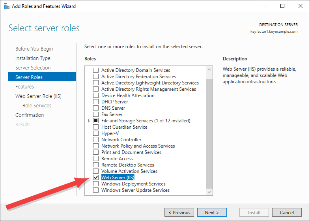The height and width of the screenshot is (221, 310).
Task: Cancel the wizard
Action: point(287,212)
